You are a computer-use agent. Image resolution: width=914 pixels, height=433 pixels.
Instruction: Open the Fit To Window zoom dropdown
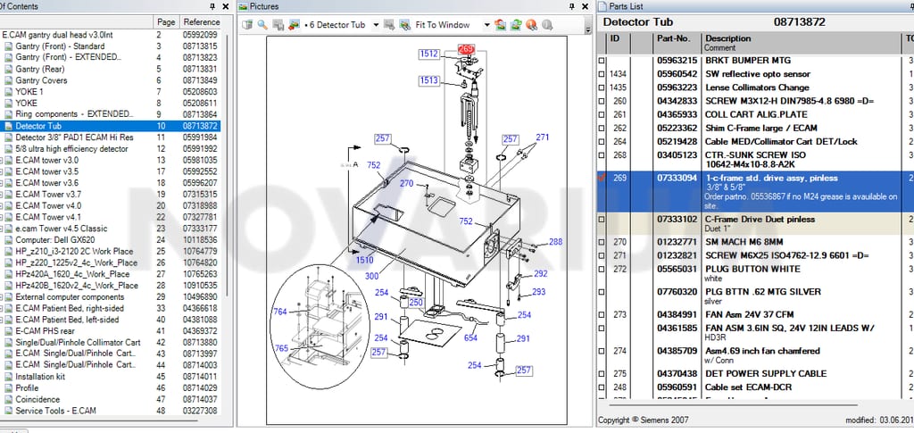tap(486, 25)
